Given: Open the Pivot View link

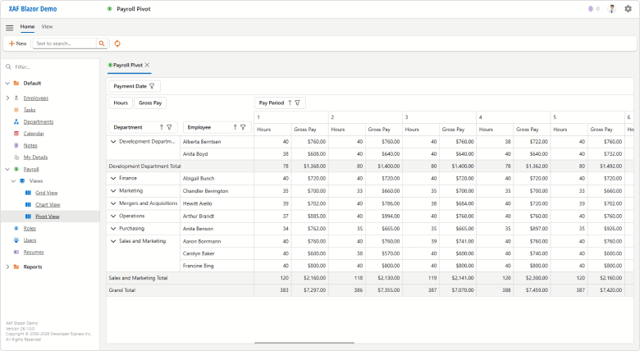Looking at the screenshot, I should point(48,217).
